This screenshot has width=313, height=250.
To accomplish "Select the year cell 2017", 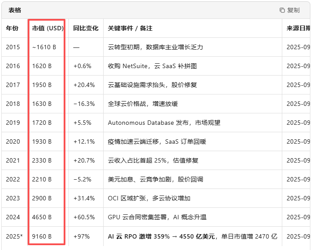I will pos(13,85).
